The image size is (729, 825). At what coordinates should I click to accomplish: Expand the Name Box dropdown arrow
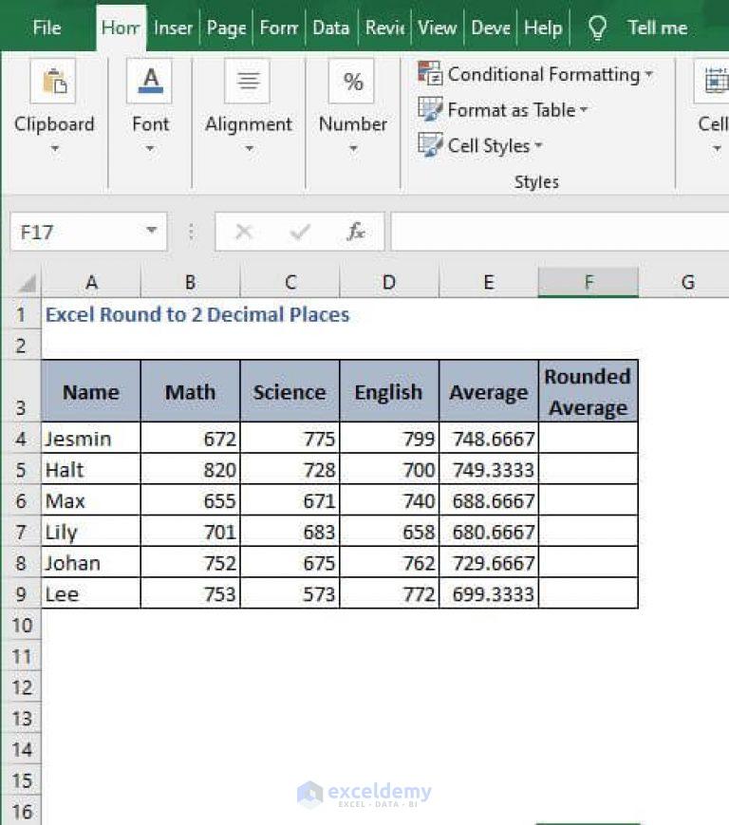click(152, 231)
